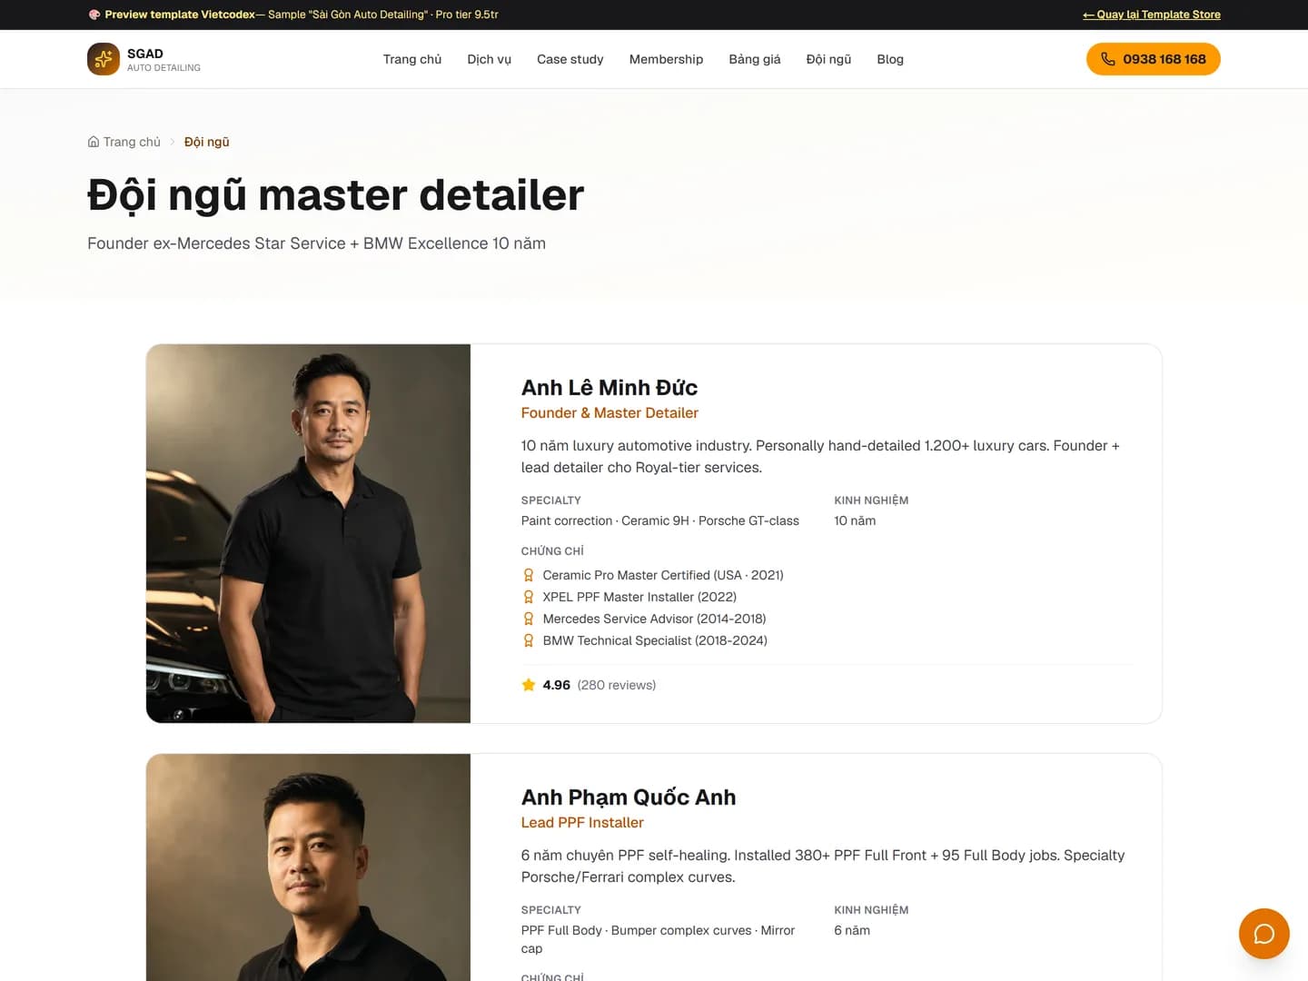The image size is (1308, 981).
Task: Open the Blog menu item
Action: 890,59
